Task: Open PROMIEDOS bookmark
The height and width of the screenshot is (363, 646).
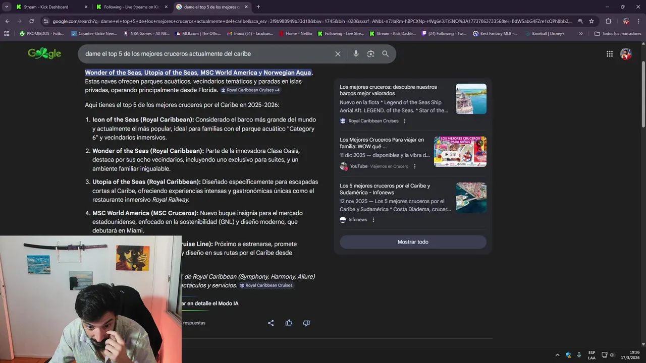Action: tap(42, 34)
